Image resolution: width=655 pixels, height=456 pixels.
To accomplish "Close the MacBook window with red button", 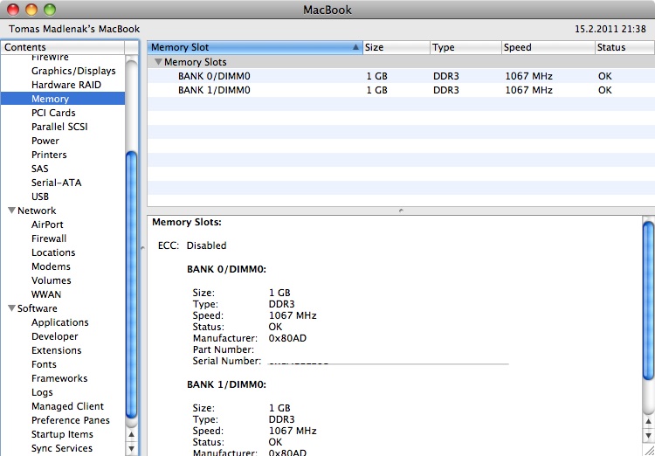I will pyautogui.click(x=13, y=10).
